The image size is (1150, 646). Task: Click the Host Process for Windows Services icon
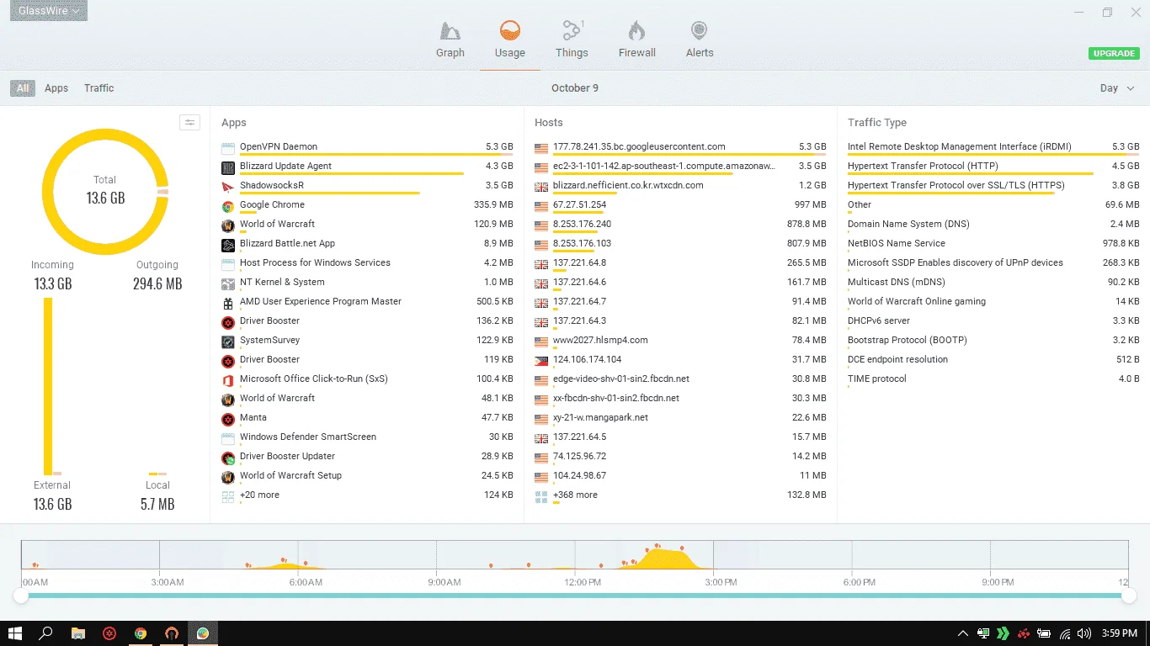(x=227, y=263)
